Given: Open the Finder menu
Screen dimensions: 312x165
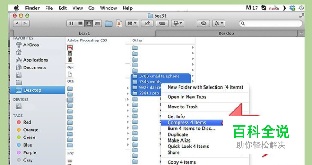Looking at the screenshot, I should 32,8.
